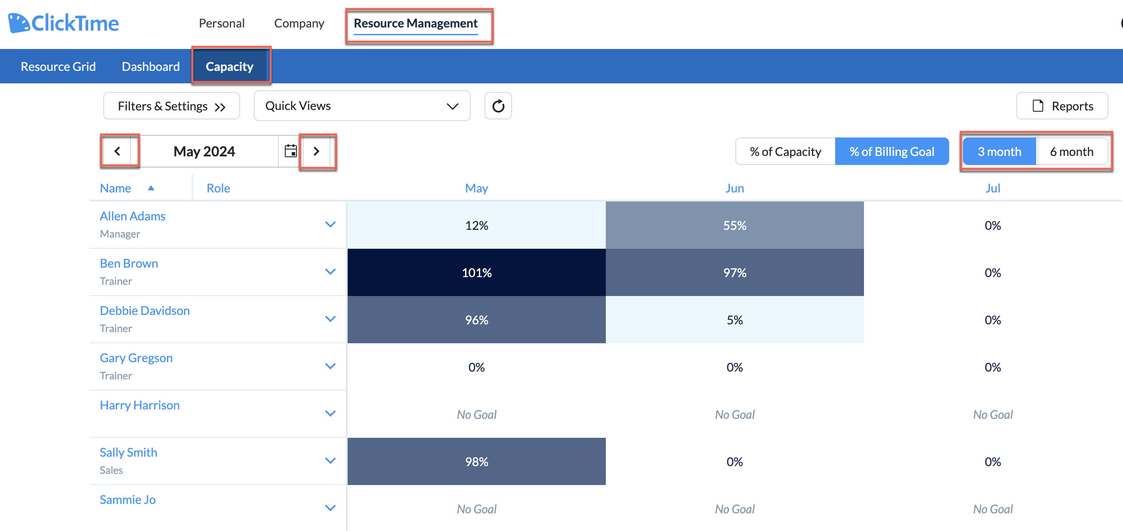Sort by the Role column
This screenshot has width=1123, height=531.
pyautogui.click(x=219, y=188)
